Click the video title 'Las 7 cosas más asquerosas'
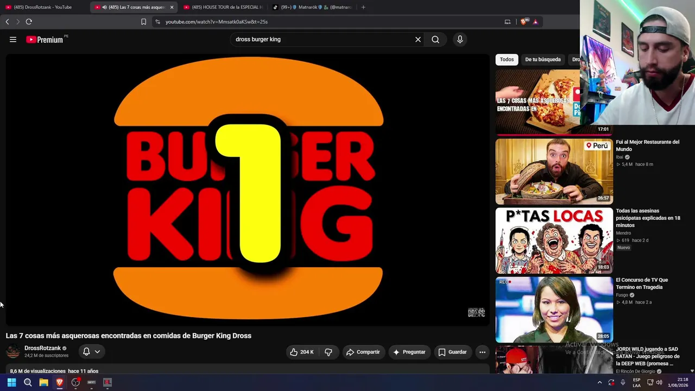 [x=129, y=336]
